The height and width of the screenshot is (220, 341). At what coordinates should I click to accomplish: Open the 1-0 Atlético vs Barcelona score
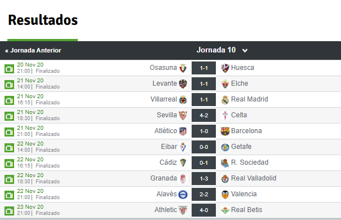204,131
